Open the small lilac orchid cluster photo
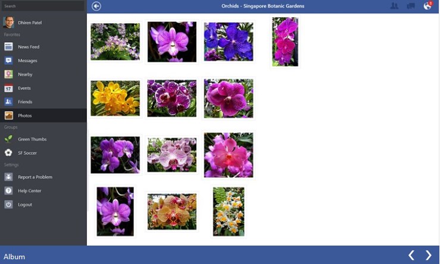This screenshot has height=264, width=440. click(x=115, y=42)
